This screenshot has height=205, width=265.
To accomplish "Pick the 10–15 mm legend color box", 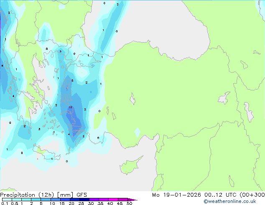I will click(55, 200).
